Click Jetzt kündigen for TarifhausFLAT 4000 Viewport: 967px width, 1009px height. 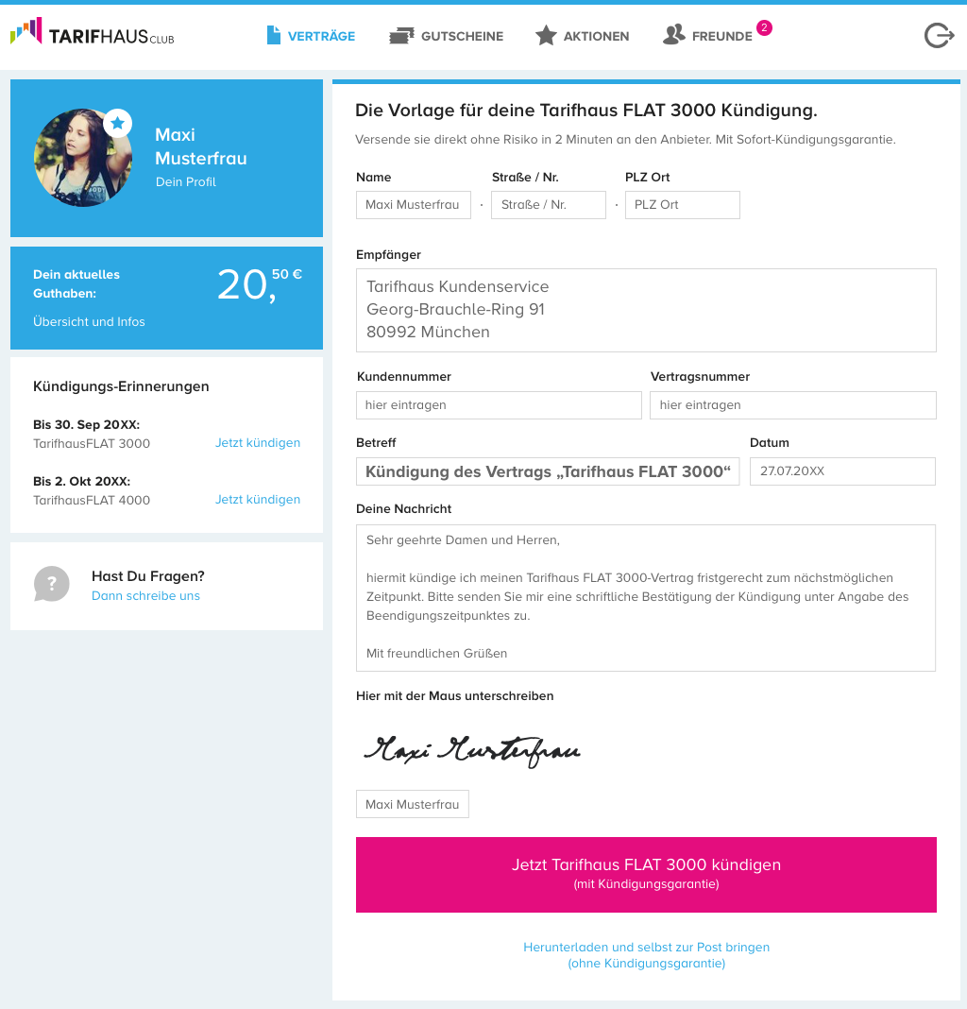point(258,500)
